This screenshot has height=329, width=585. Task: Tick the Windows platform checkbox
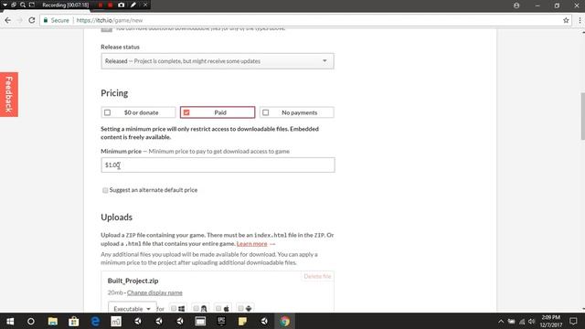point(174,309)
